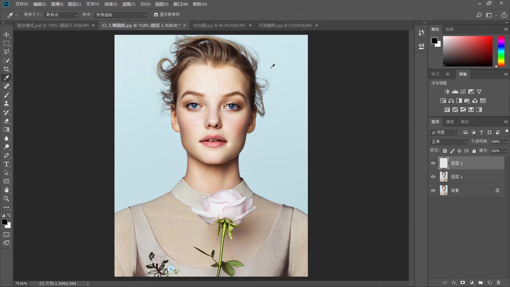Open the History panel icon
Viewport: 510px width, 287px height.
(421, 32)
